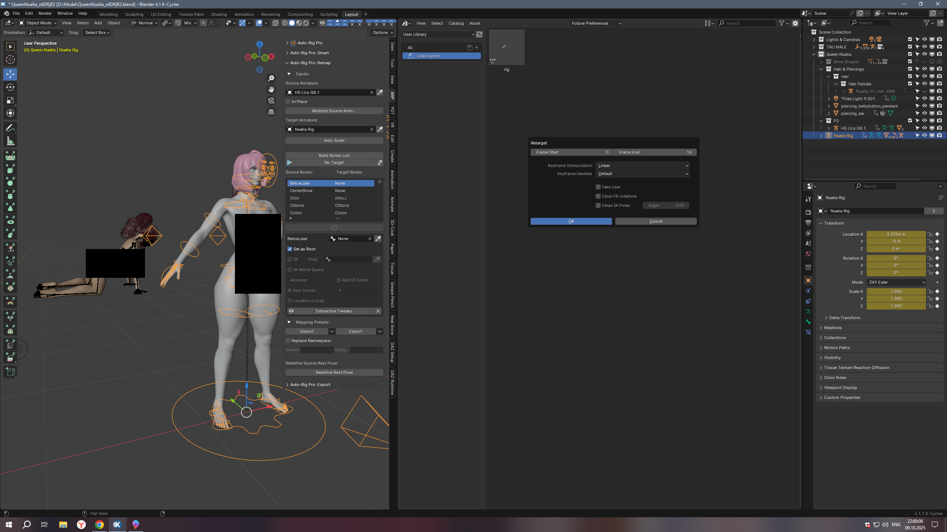Toggle X-ray in the viewport header
This screenshot has height=532, width=947.
[x=276, y=23]
